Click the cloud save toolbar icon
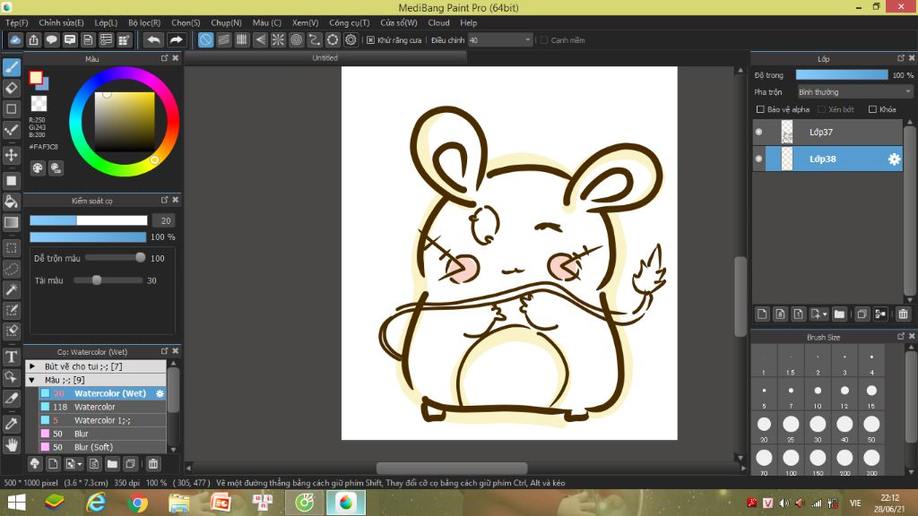The image size is (918, 516). click(x=15, y=39)
